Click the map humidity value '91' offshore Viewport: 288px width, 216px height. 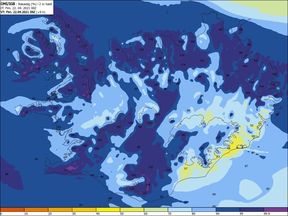[x=253, y=152]
